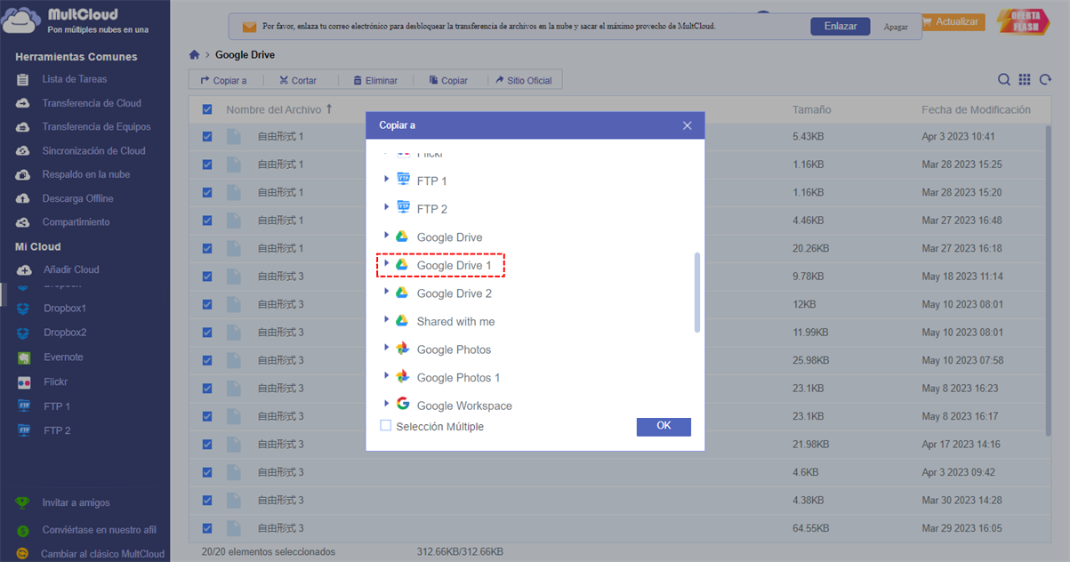Expand the FTP 1 tree node in the dialog

387,179
